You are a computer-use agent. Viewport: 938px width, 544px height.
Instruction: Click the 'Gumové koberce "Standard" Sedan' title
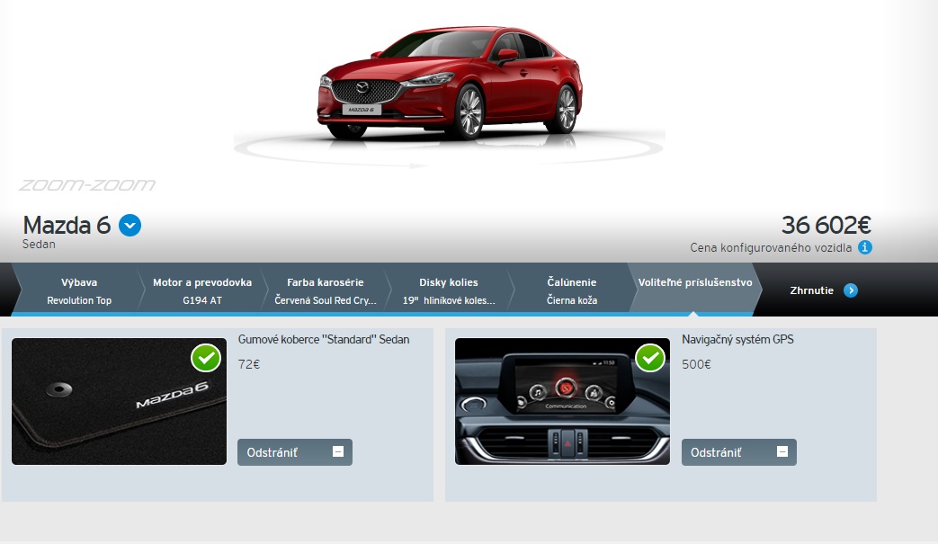pos(324,340)
